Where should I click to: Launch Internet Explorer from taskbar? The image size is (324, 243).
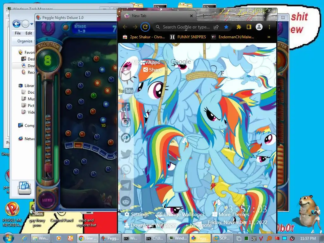click(24, 238)
